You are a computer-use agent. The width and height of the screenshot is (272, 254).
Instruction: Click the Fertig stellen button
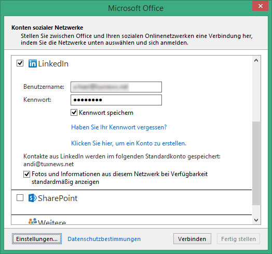(x=238, y=239)
